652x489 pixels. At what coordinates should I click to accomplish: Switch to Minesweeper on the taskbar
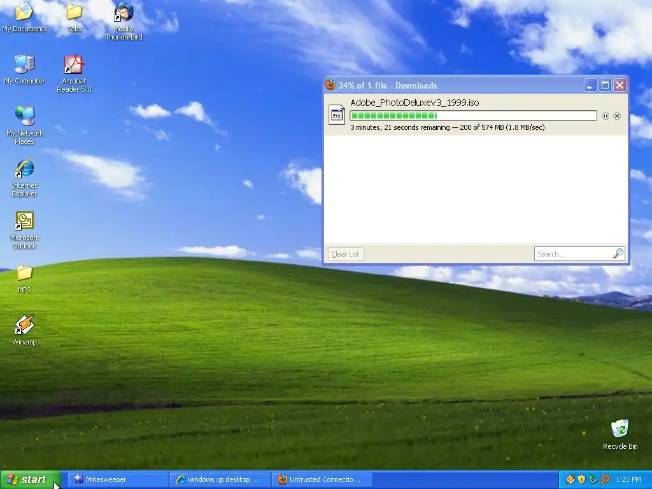click(x=118, y=479)
